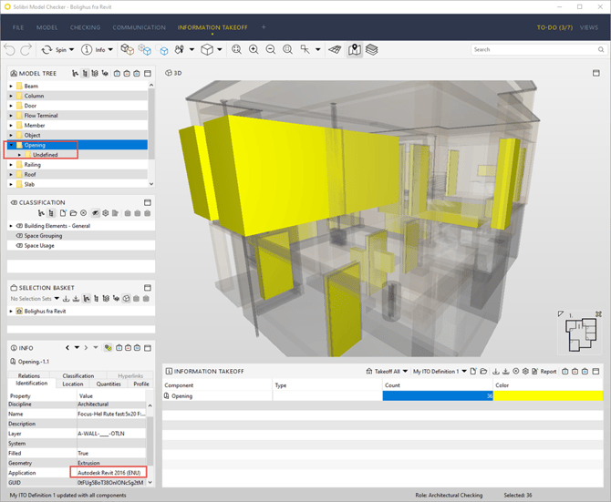Open the My ITO Definition 1 dropdown
This screenshot has height=502, width=611.
440,372
